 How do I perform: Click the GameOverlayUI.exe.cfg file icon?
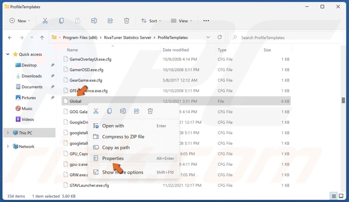65,59
